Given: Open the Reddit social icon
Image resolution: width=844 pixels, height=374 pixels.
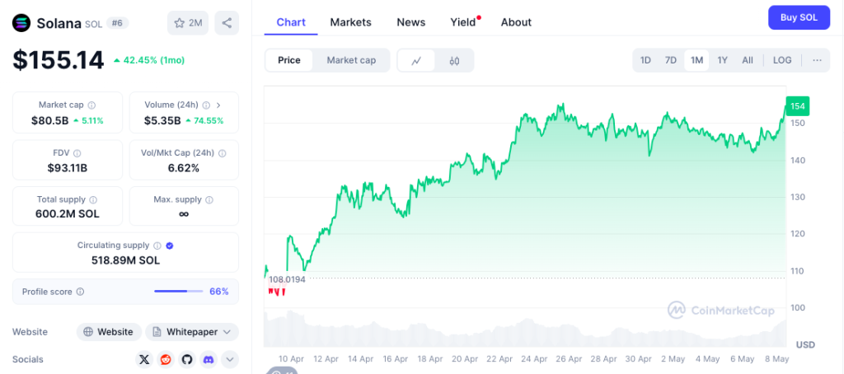Looking at the screenshot, I should [x=165, y=359].
